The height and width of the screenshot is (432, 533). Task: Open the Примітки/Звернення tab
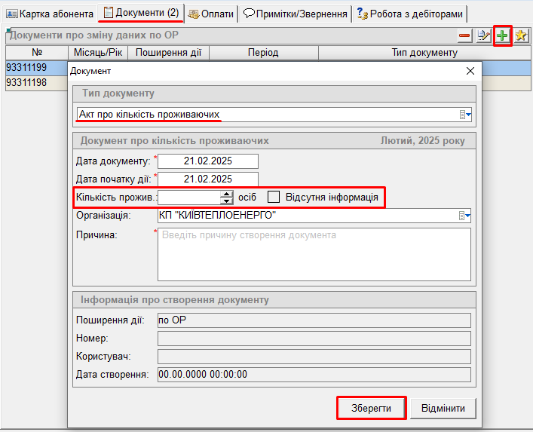296,14
